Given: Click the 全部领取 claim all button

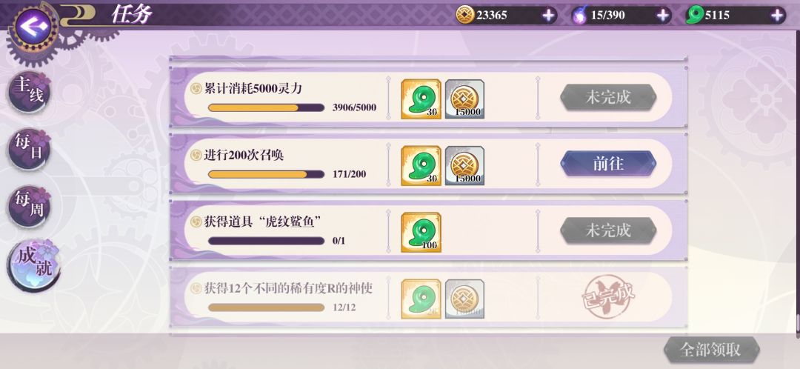Looking at the screenshot, I should (x=712, y=350).
